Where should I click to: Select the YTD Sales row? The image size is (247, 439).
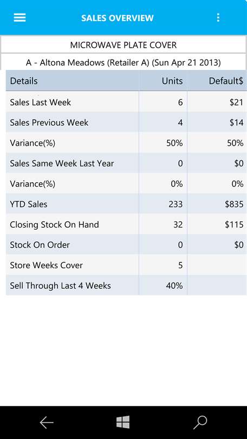coord(126,204)
